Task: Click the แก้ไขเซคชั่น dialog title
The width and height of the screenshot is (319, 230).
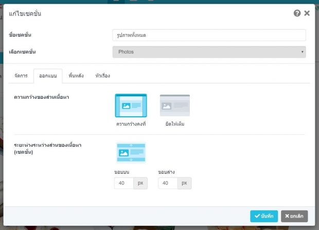Action: (25, 14)
